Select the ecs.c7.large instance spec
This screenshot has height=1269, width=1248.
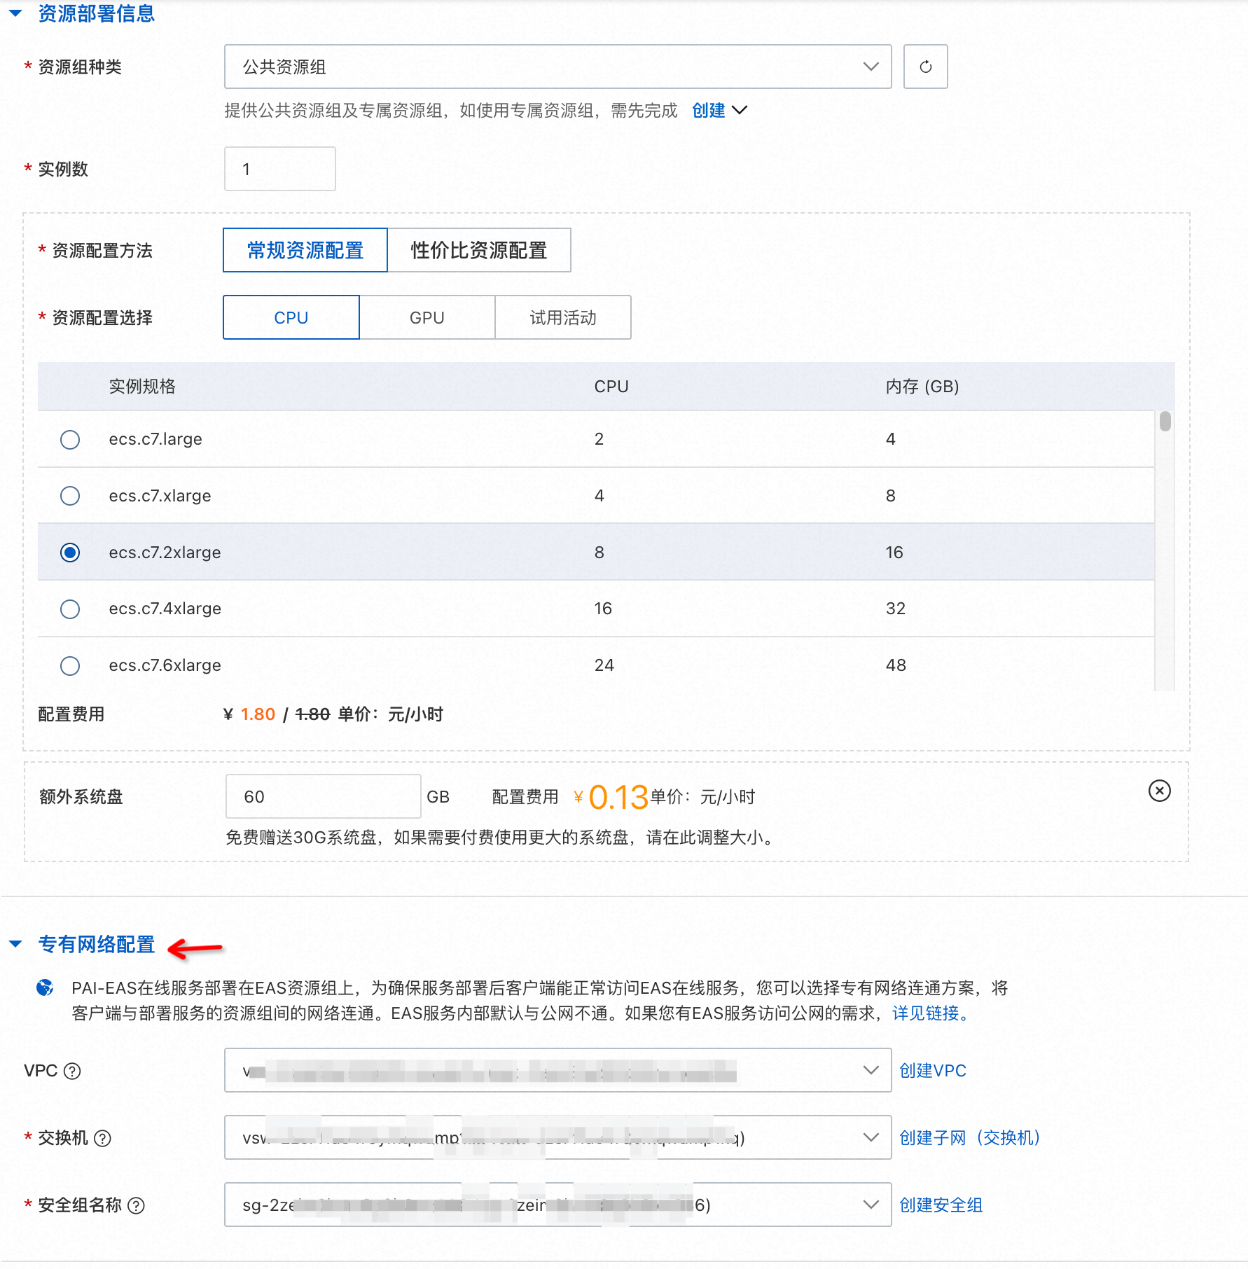70,439
